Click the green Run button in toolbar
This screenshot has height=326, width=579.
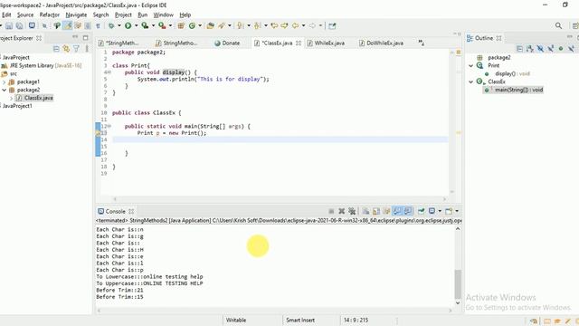[128, 26]
